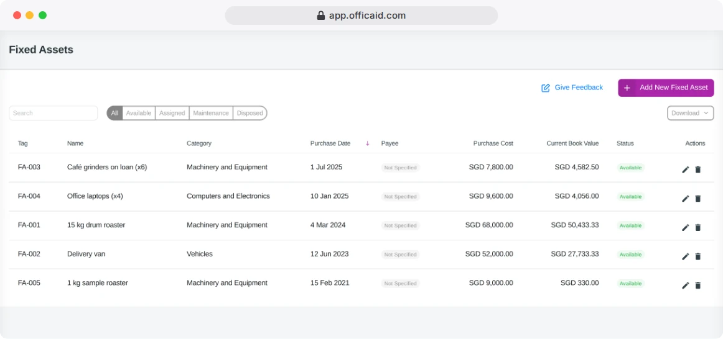Filter by Assigned status
Screen dimensions: 723x339
point(172,113)
